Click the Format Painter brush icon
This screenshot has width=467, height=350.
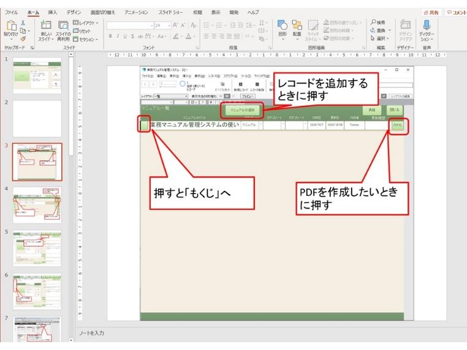[23, 39]
